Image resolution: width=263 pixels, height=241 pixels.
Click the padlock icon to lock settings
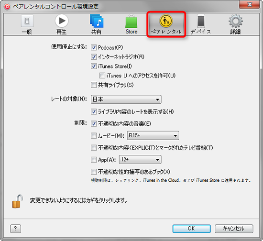[17, 201]
